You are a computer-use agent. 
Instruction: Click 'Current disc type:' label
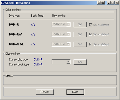18,60
